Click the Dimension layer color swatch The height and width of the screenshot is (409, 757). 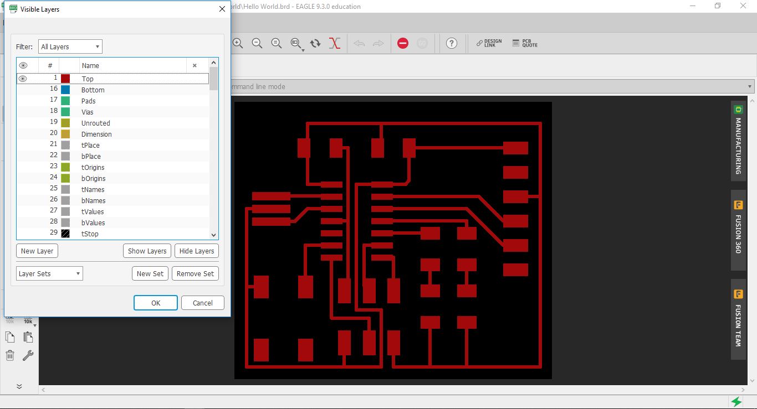pyautogui.click(x=65, y=134)
